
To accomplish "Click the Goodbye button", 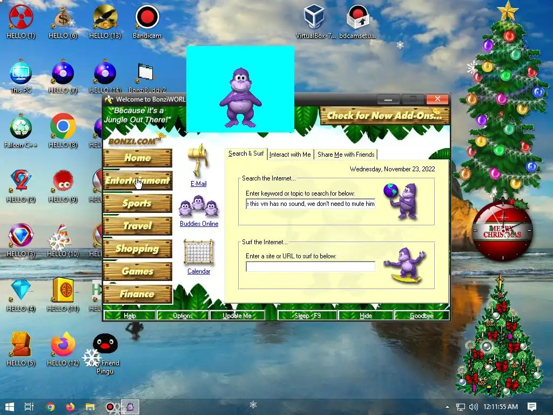I will coord(422,316).
